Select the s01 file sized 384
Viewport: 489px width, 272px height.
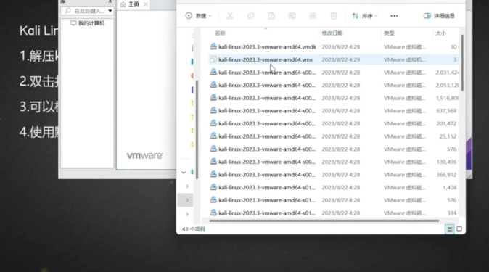tap(333, 213)
